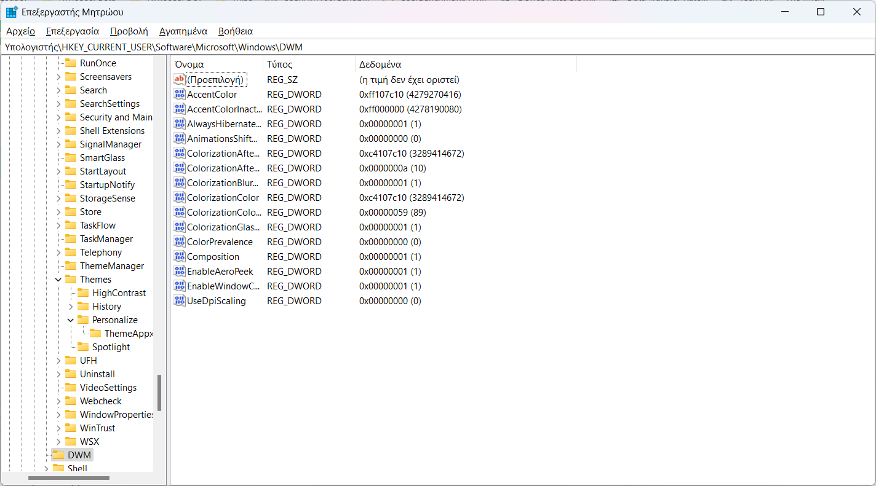Screen dimensions: 876x486
Task: Click the REG_SZ type cell
Action: [282, 80]
